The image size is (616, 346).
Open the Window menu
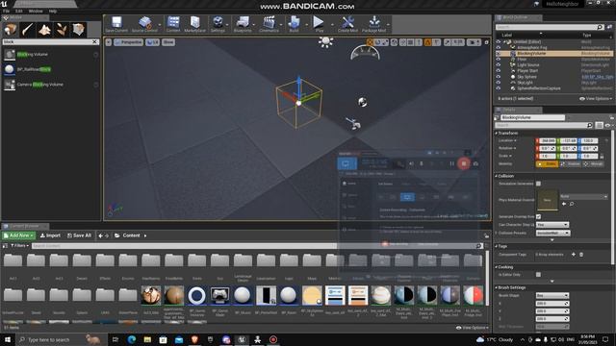(36, 12)
